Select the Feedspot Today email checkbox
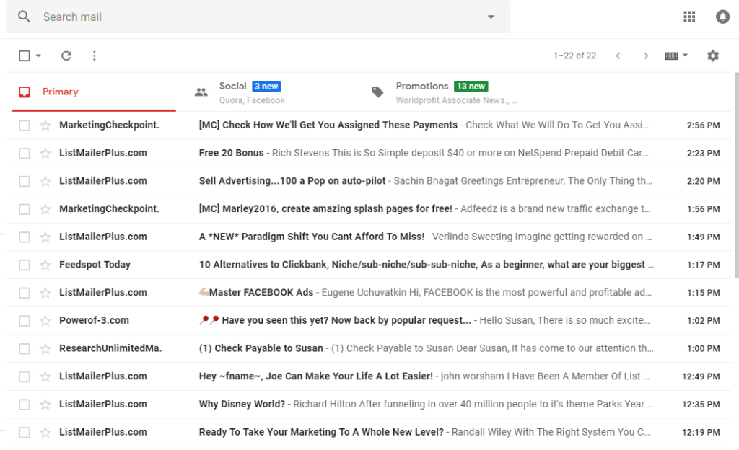Screen dimensions: 739x450 25,265
